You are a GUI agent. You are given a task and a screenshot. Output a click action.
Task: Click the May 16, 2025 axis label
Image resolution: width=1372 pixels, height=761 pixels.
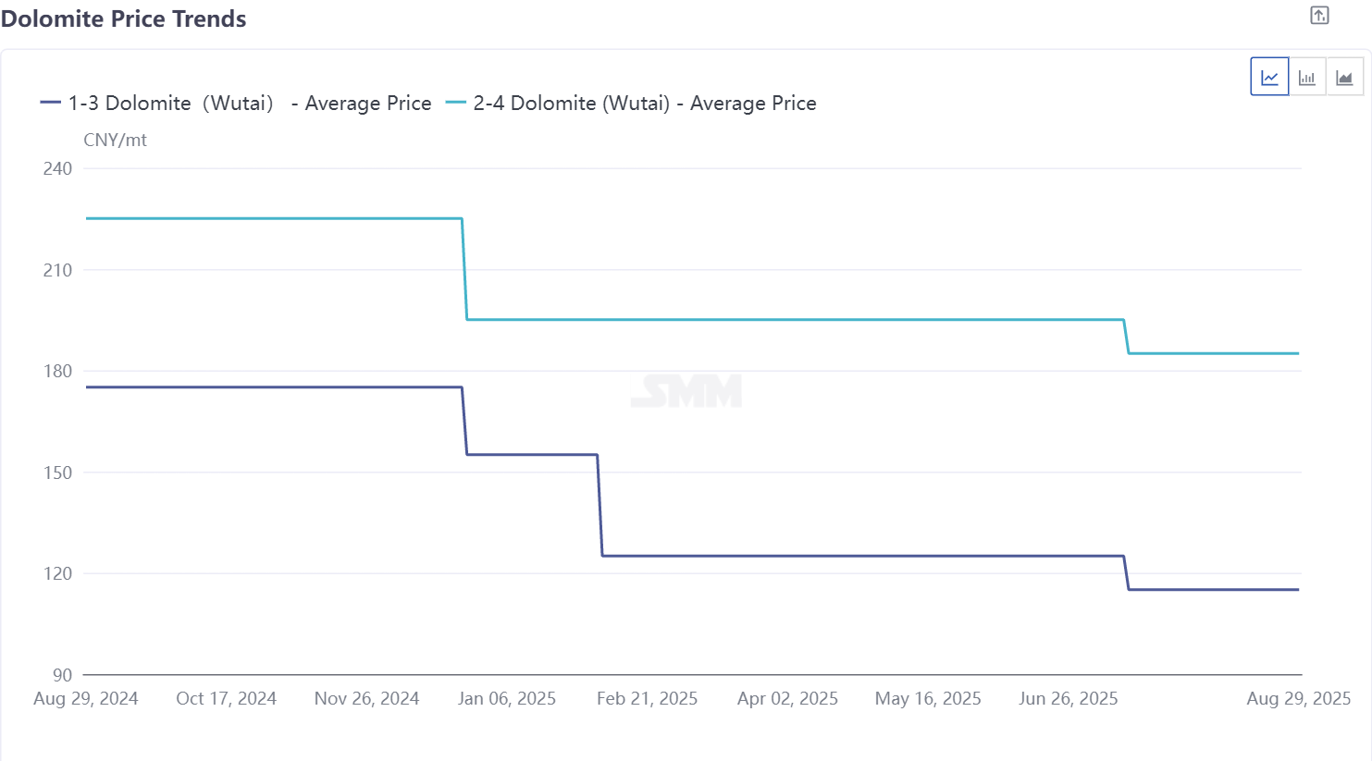pyautogui.click(x=928, y=699)
